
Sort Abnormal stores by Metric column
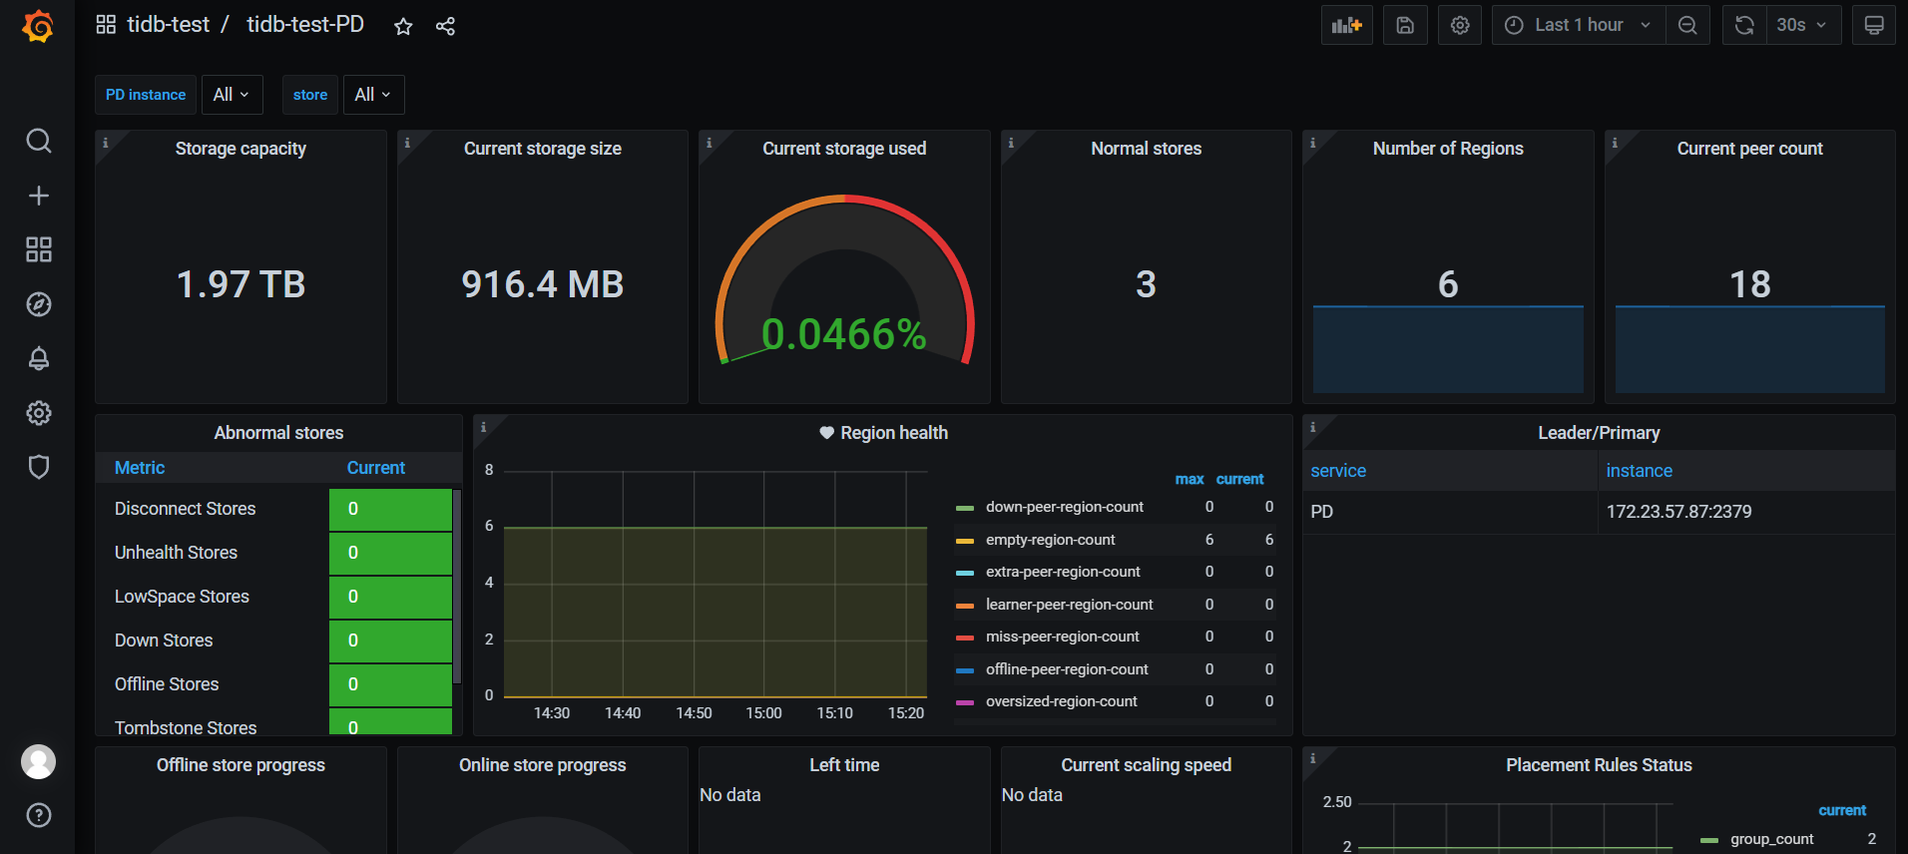[x=140, y=468]
